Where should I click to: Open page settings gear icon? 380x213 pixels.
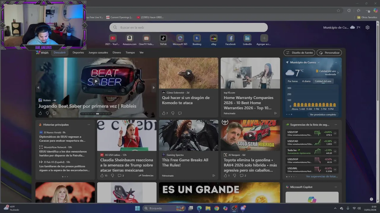click(368, 28)
